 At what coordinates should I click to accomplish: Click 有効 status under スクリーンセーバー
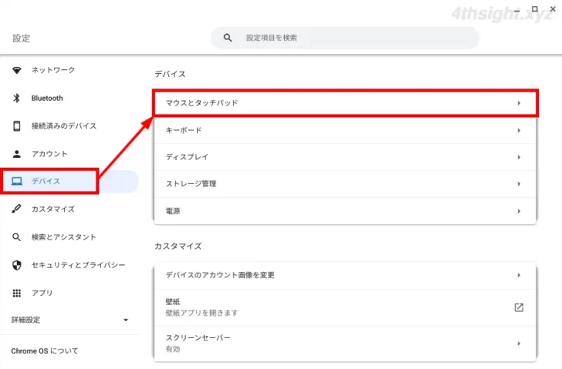[173, 349]
